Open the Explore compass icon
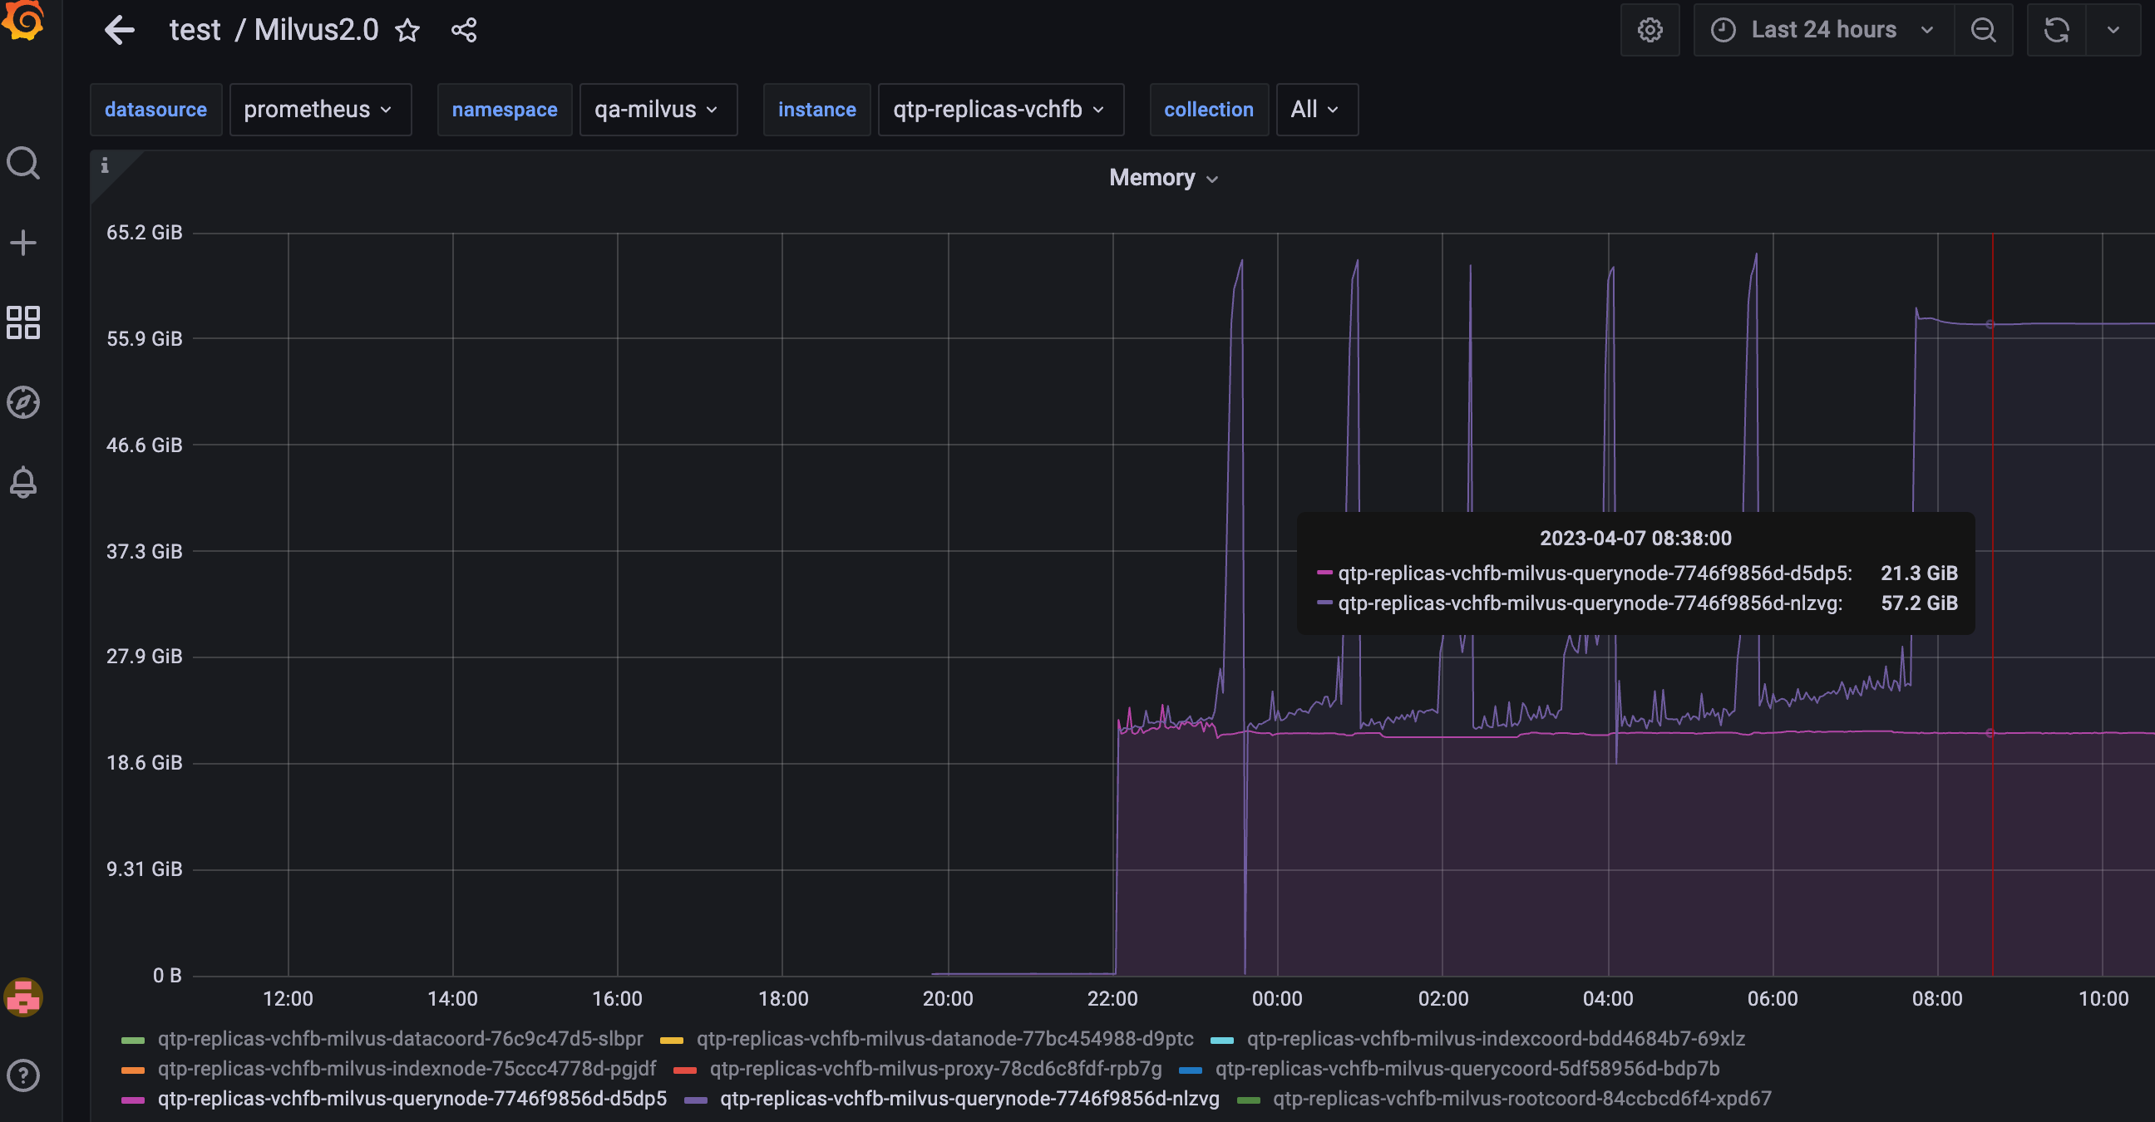This screenshot has width=2155, height=1122. click(x=23, y=402)
